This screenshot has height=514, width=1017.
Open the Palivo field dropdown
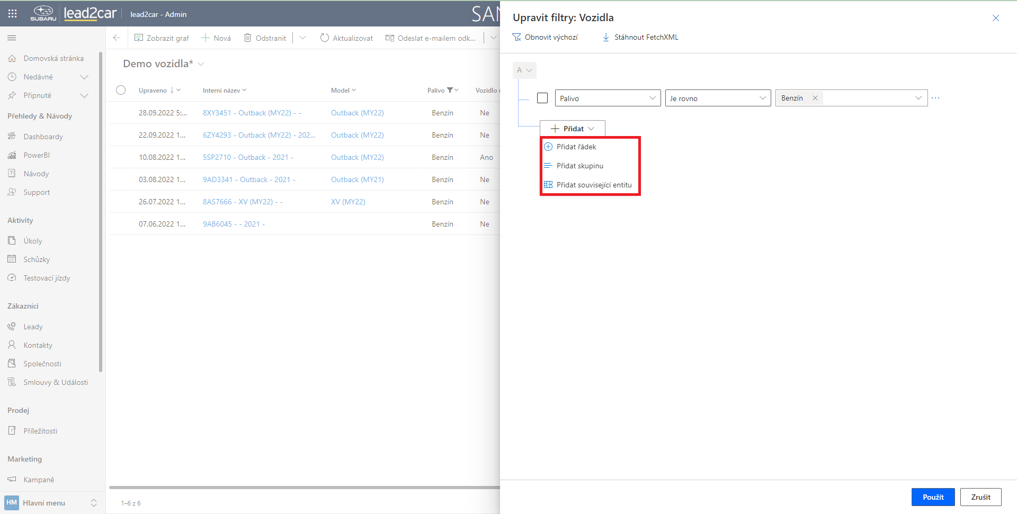[x=608, y=98]
